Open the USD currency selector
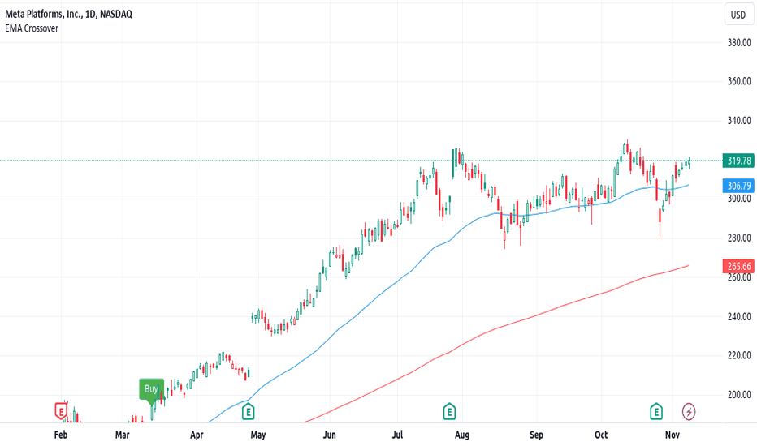 tap(738, 15)
